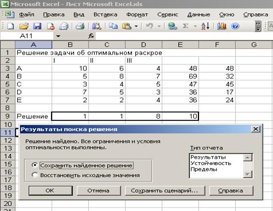The image size is (273, 211).
Task: Save the workbook with floppy disk icon
Action: [37, 26]
